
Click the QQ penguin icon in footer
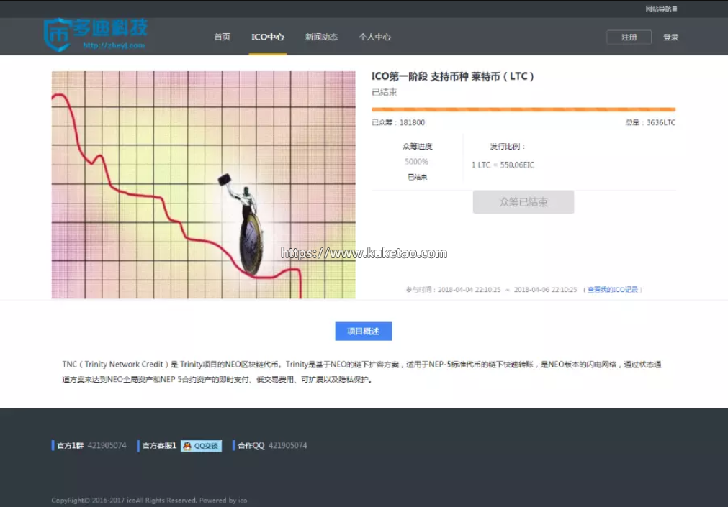pos(187,446)
